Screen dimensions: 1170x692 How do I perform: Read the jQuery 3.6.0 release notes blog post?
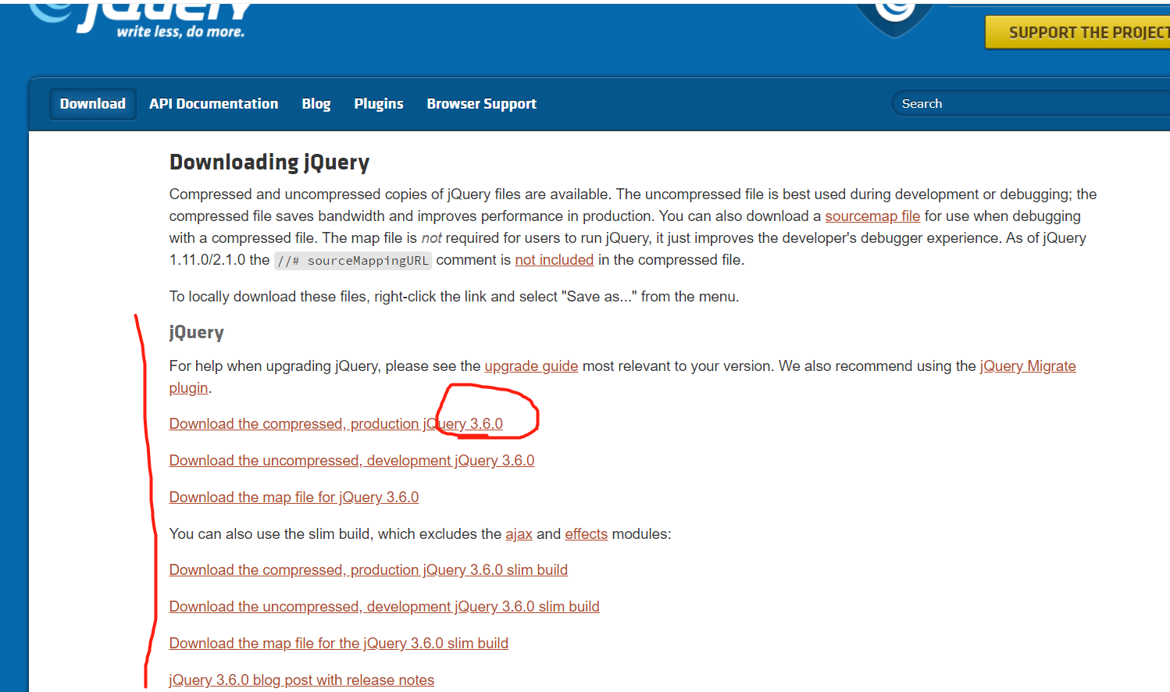301,680
